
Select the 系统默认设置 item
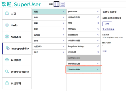(x=84, y=40)
